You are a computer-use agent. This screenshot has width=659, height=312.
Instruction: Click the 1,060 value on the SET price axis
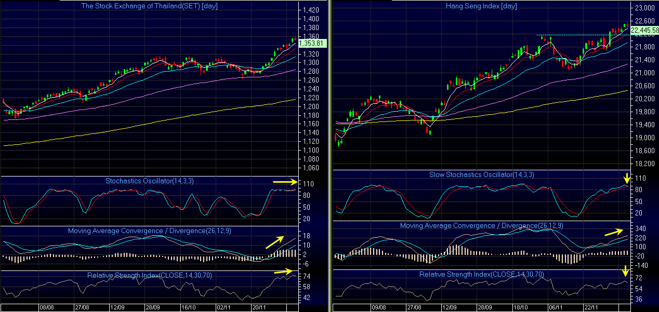[x=310, y=168]
